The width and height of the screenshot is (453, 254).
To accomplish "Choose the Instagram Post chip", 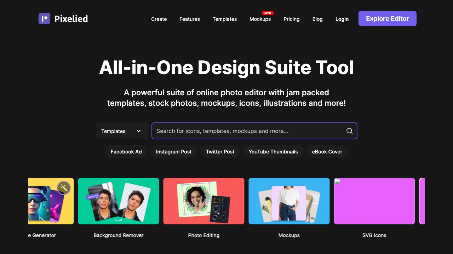I will (174, 152).
